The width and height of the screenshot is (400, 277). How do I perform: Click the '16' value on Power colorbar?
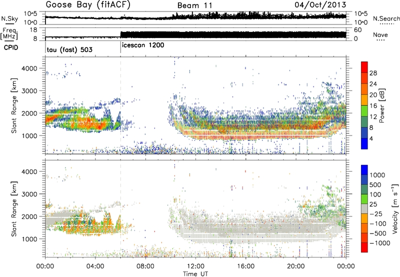click(373, 106)
